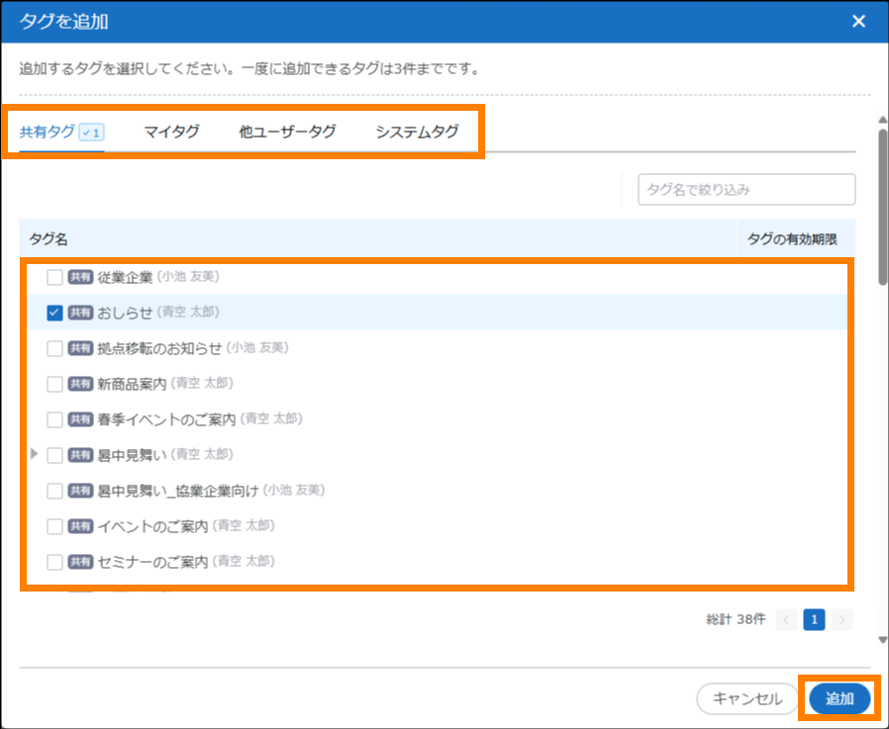This screenshot has width=889, height=729.
Task: Click the タグ名で絞り込み filter field
Action: tap(746, 189)
